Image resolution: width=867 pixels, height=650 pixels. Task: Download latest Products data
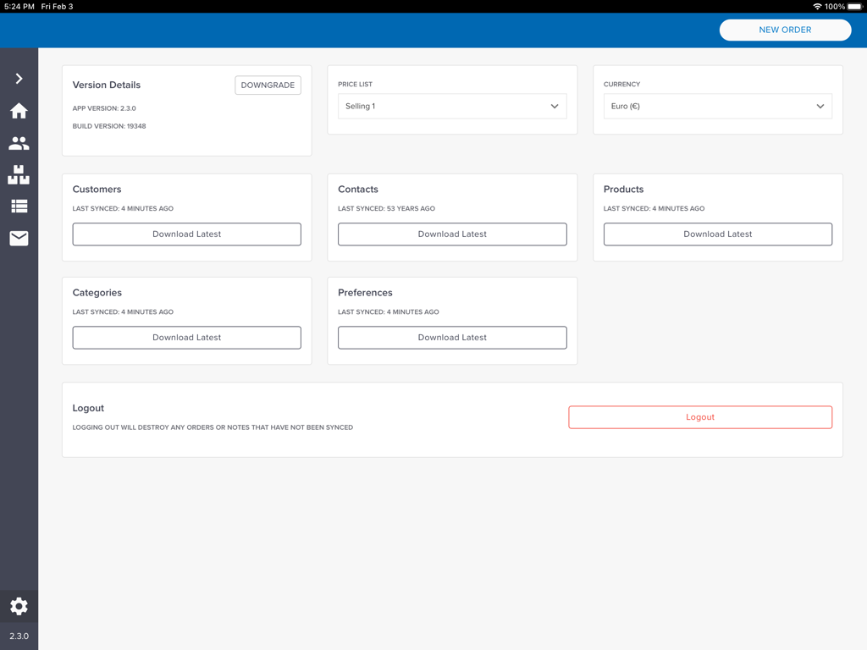click(x=717, y=234)
